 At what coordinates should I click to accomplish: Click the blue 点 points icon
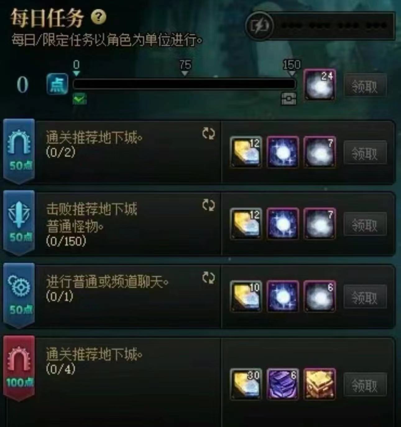coord(58,84)
